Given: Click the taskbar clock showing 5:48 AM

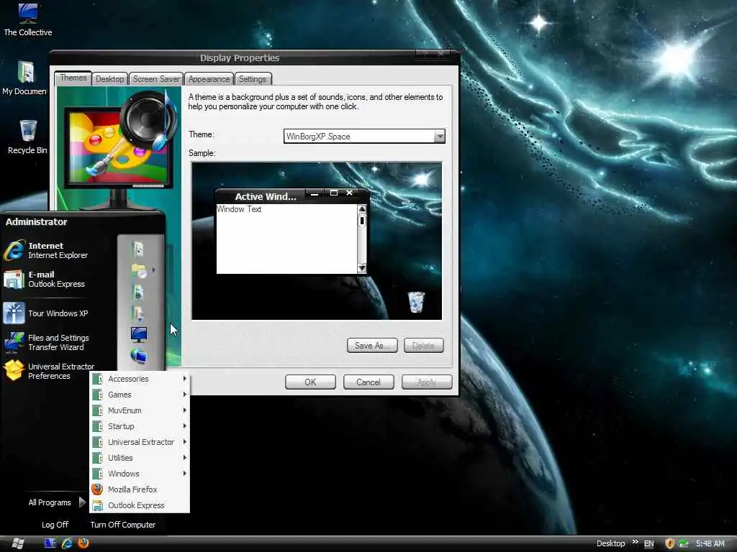Looking at the screenshot, I should pyautogui.click(x=710, y=543).
